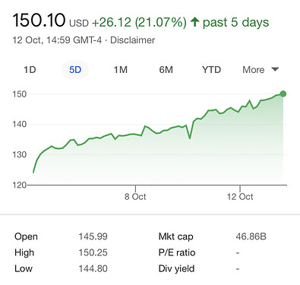Click the dropdown arrow beside More
The width and height of the screenshot is (300, 285).
(x=275, y=69)
